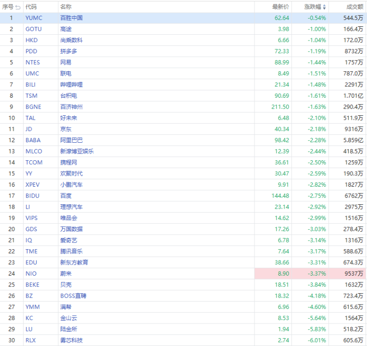Open 理想汽车 stock name link

click(71, 207)
